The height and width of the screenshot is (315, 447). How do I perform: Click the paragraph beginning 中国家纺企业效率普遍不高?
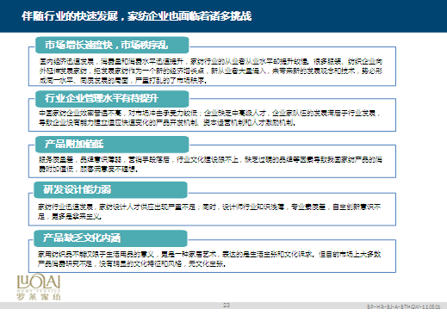click(210, 118)
